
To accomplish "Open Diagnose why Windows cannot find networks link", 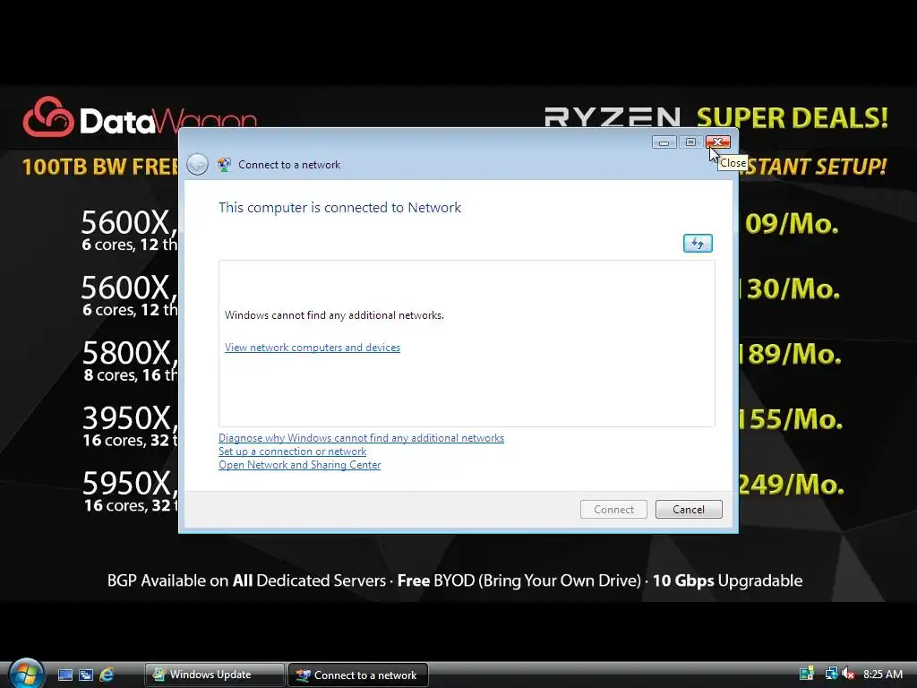I will (x=361, y=437).
